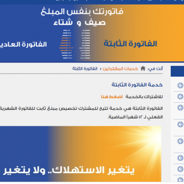Click the home icon in the breadcrumb
Image resolution: width=184 pixels, height=184 pixels.
(x=143, y=68)
